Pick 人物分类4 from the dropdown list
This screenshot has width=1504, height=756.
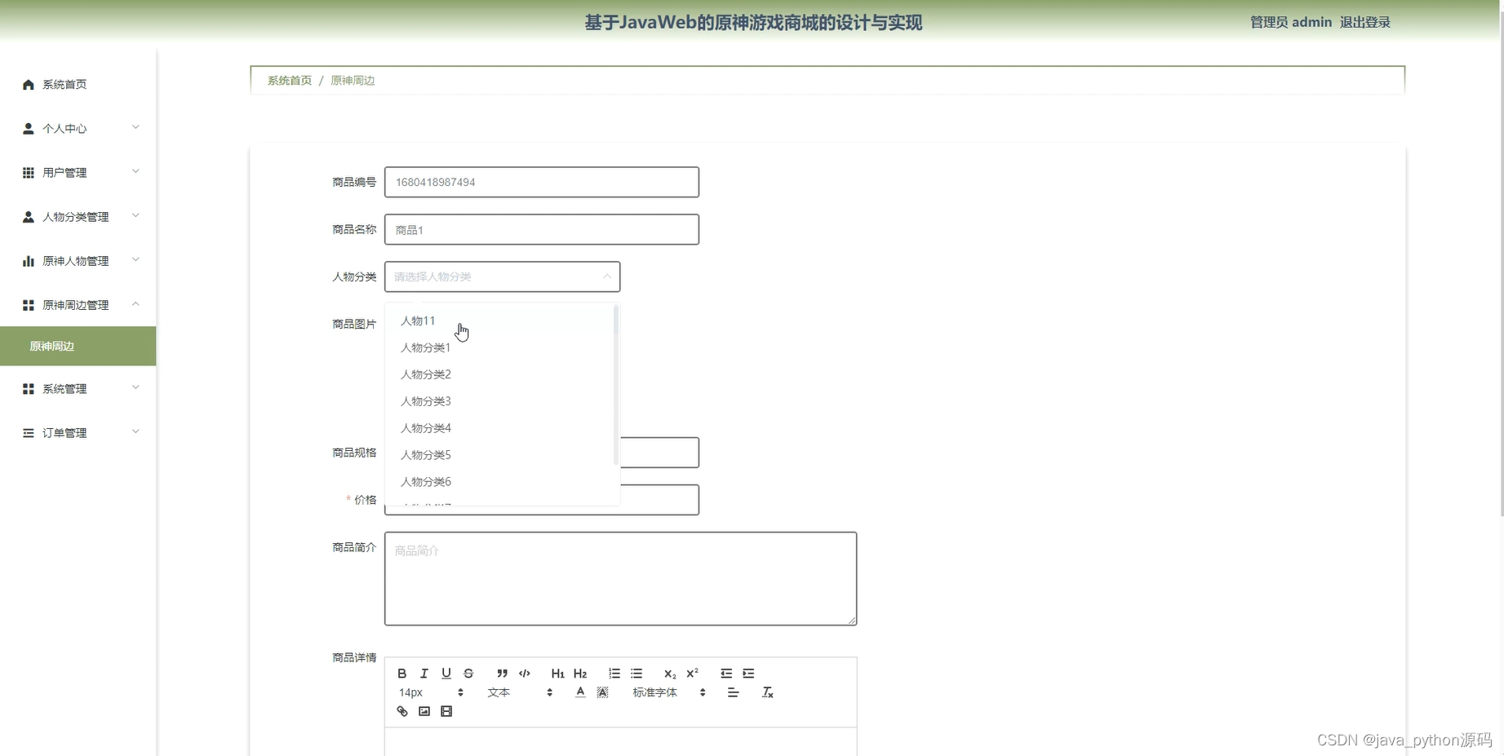coord(501,428)
